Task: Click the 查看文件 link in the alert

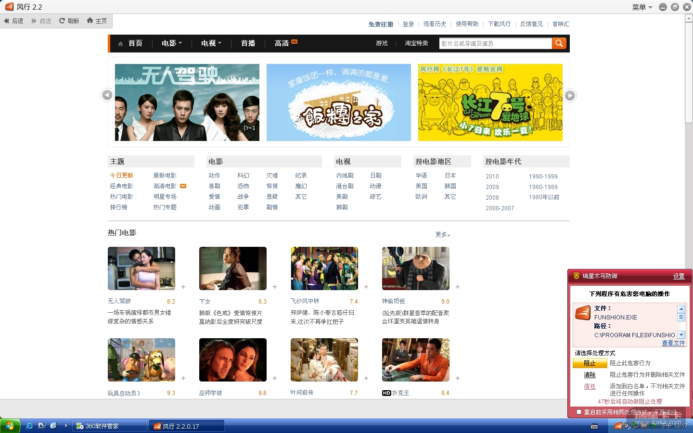Action: (673, 343)
